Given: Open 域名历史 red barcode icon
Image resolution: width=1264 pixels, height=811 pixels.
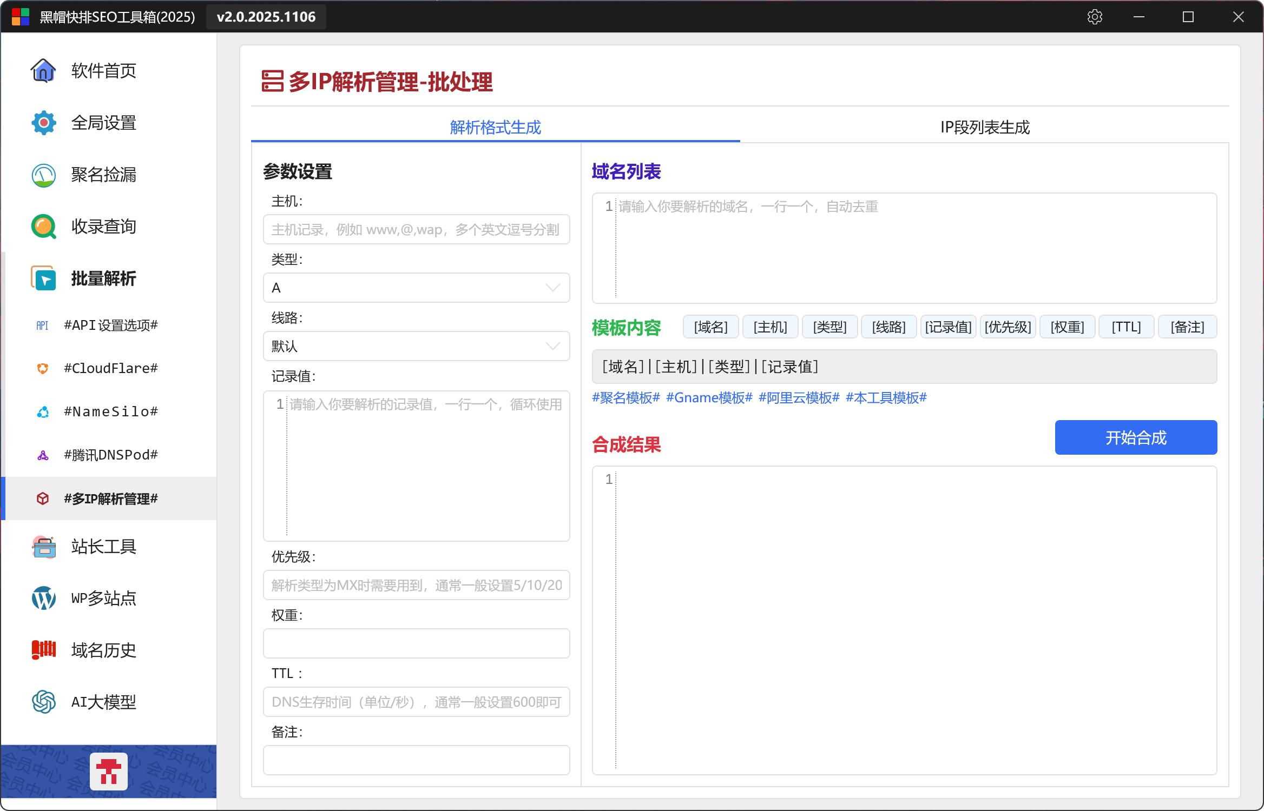Looking at the screenshot, I should pos(43,650).
